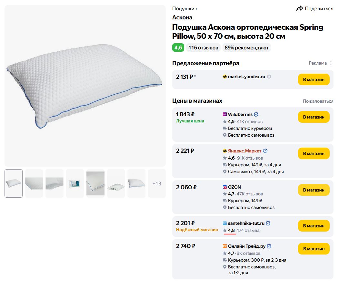Open the Аскона brand link
Screen dimensions: 339x281
pos(182,17)
